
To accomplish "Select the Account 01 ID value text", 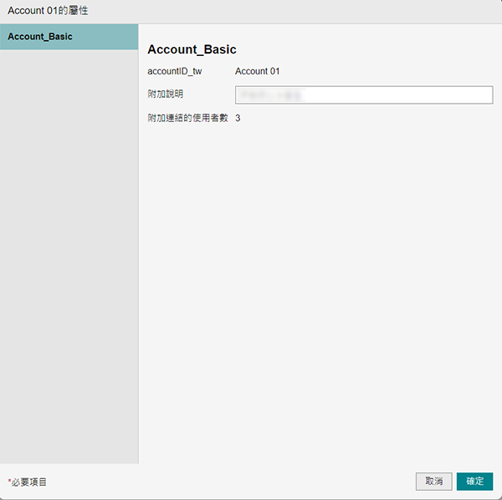I will click(x=257, y=72).
